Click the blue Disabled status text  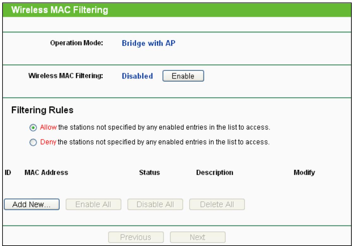pyautogui.click(x=137, y=76)
